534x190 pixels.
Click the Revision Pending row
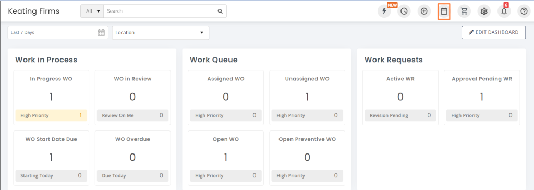pyautogui.click(x=400, y=115)
